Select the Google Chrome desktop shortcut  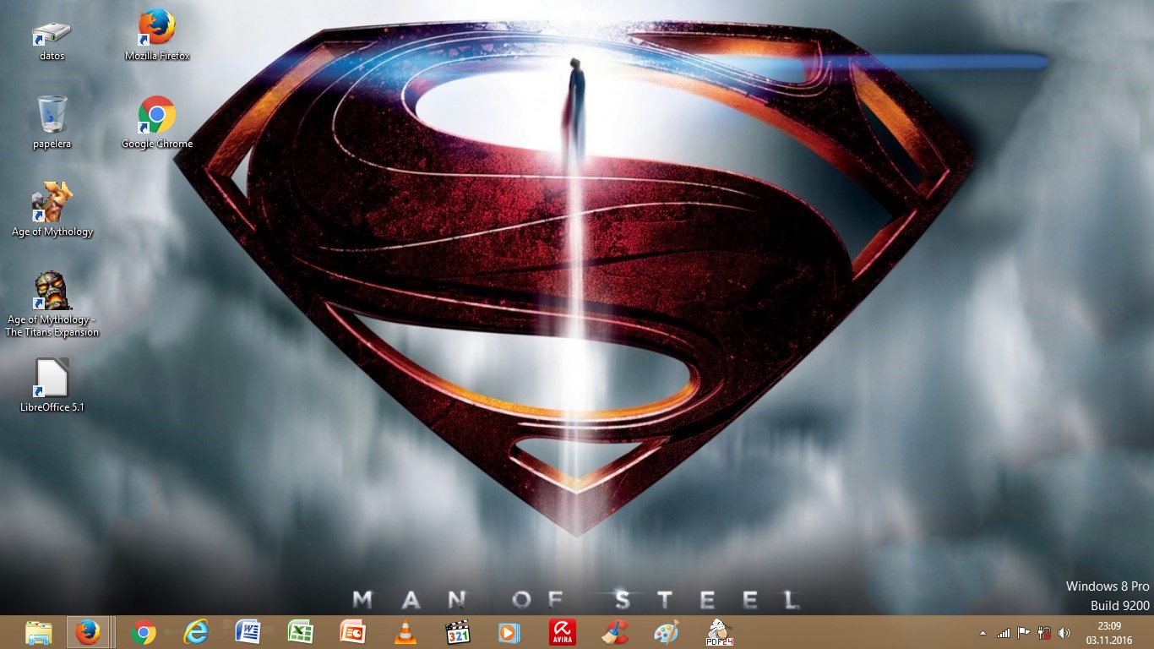coord(157,116)
